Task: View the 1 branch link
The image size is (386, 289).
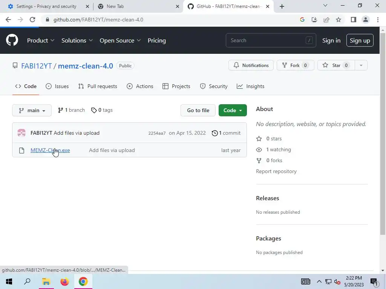Action: (x=71, y=110)
